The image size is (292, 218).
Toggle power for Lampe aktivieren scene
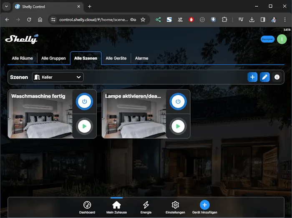178,101
